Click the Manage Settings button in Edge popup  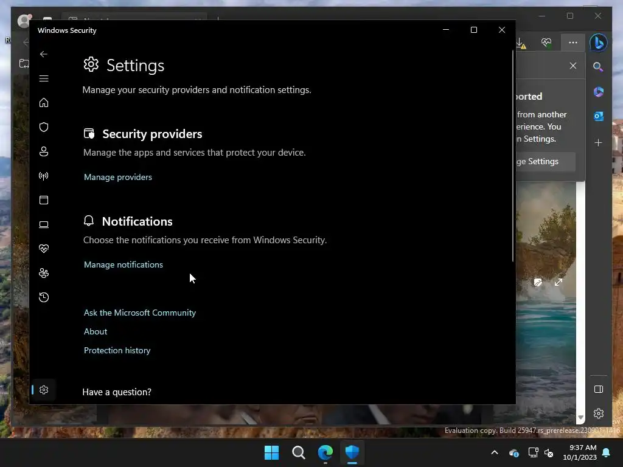click(545, 162)
